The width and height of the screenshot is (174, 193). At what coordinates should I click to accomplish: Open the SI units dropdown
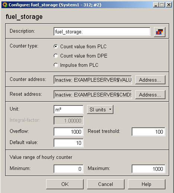(100, 109)
